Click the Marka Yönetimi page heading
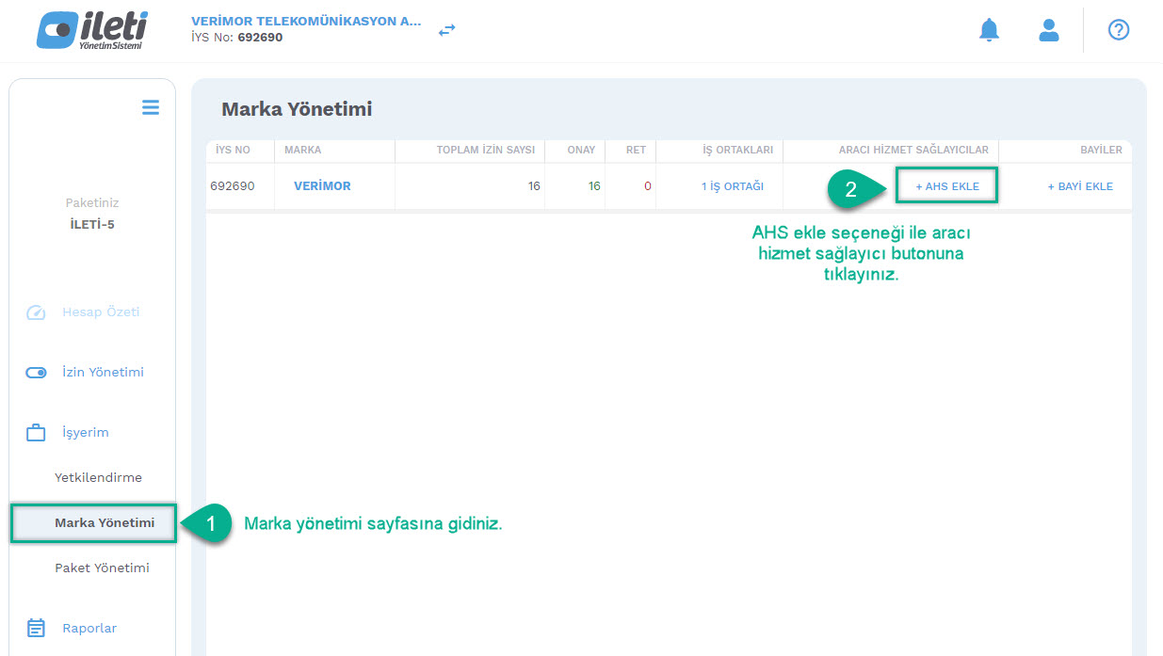The width and height of the screenshot is (1163, 656). coord(297,109)
